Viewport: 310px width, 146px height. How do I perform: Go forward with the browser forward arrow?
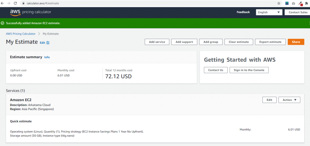[9, 3]
